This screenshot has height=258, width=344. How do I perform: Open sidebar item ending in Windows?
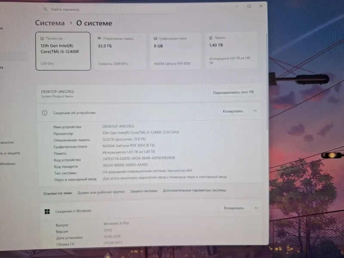pyautogui.click(x=8, y=164)
